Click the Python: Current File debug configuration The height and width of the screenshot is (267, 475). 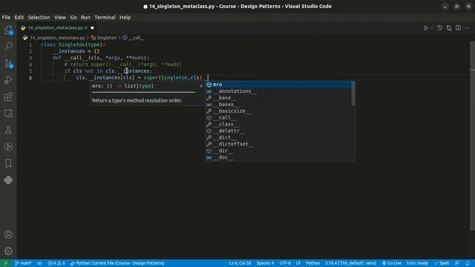[117, 263]
